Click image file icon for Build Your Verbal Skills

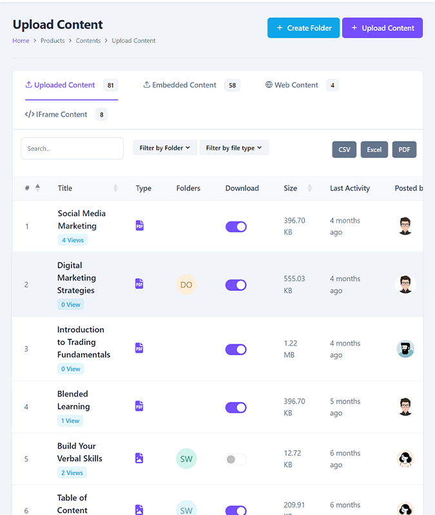139,458
